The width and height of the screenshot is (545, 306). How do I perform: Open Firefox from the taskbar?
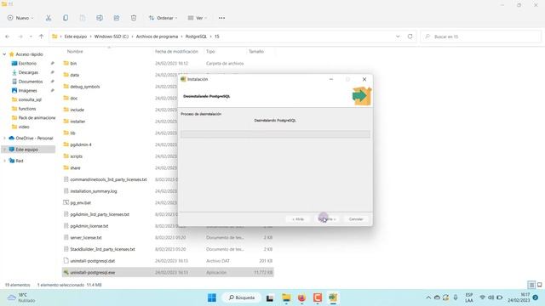tap(301, 297)
